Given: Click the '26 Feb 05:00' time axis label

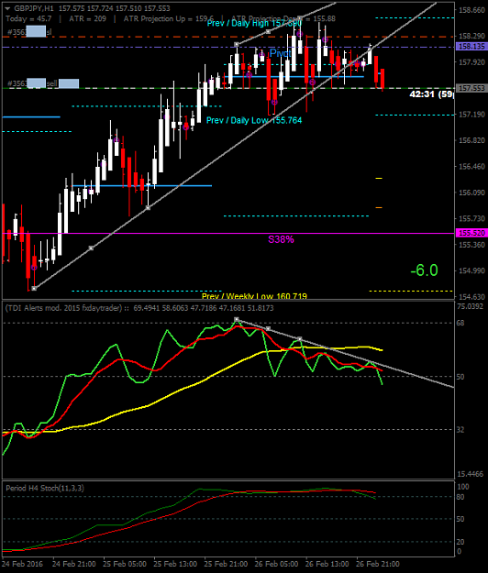Looking at the screenshot, I should click(276, 564).
